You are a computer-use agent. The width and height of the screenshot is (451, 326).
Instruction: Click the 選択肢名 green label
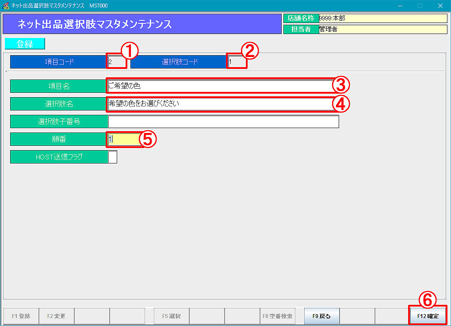(59, 103)
